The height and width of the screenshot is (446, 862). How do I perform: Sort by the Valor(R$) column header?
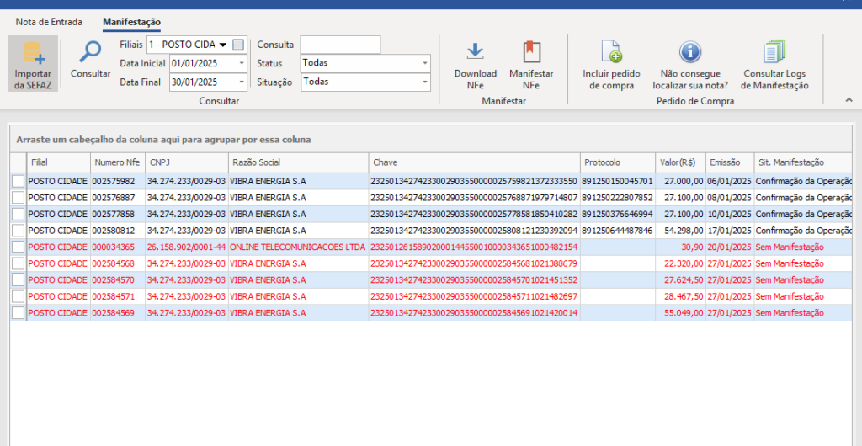(679, 162)
